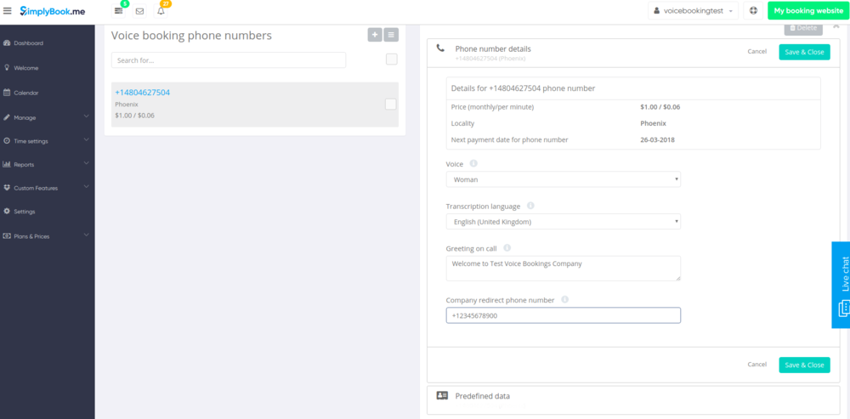The image size is (850, 419).
Task: Open the notifications bell icon
Action: point(161,11)
